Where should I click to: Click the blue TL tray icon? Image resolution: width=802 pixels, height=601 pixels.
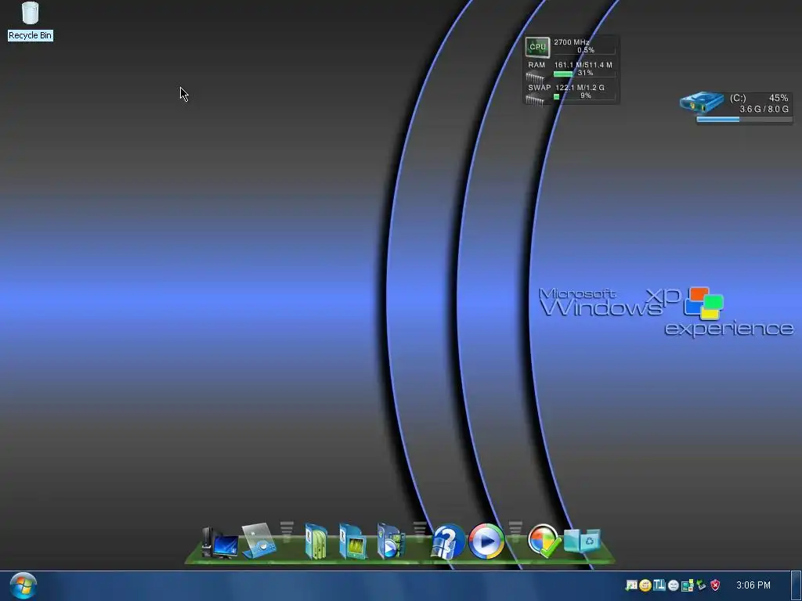(x=659, y=585)
